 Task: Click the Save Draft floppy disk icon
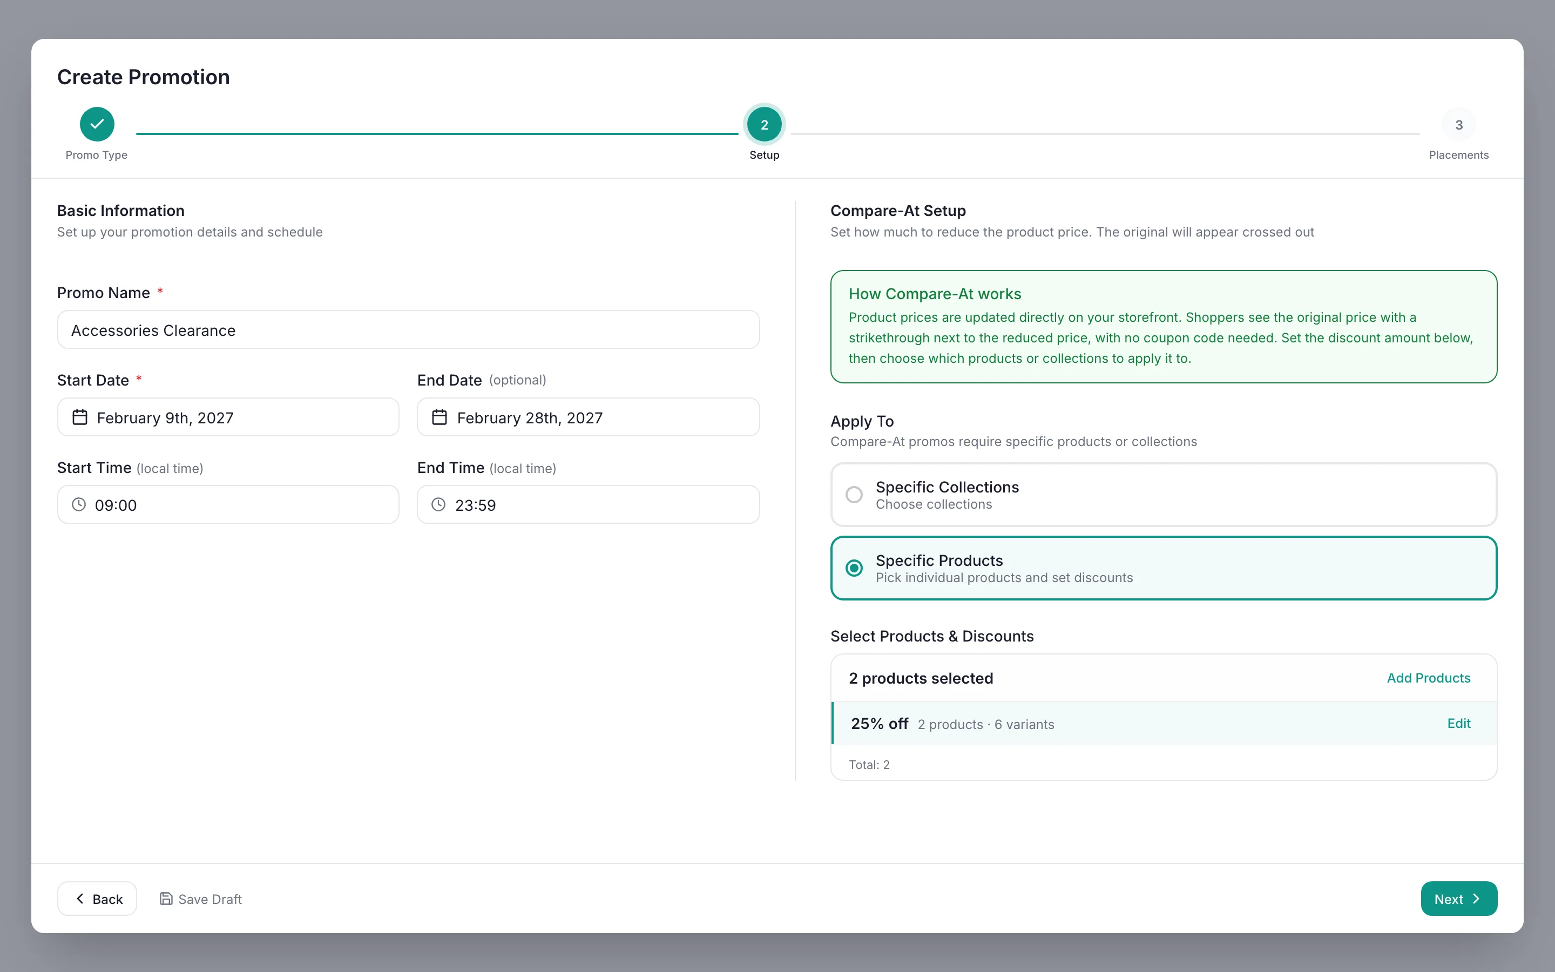point(166,899)
